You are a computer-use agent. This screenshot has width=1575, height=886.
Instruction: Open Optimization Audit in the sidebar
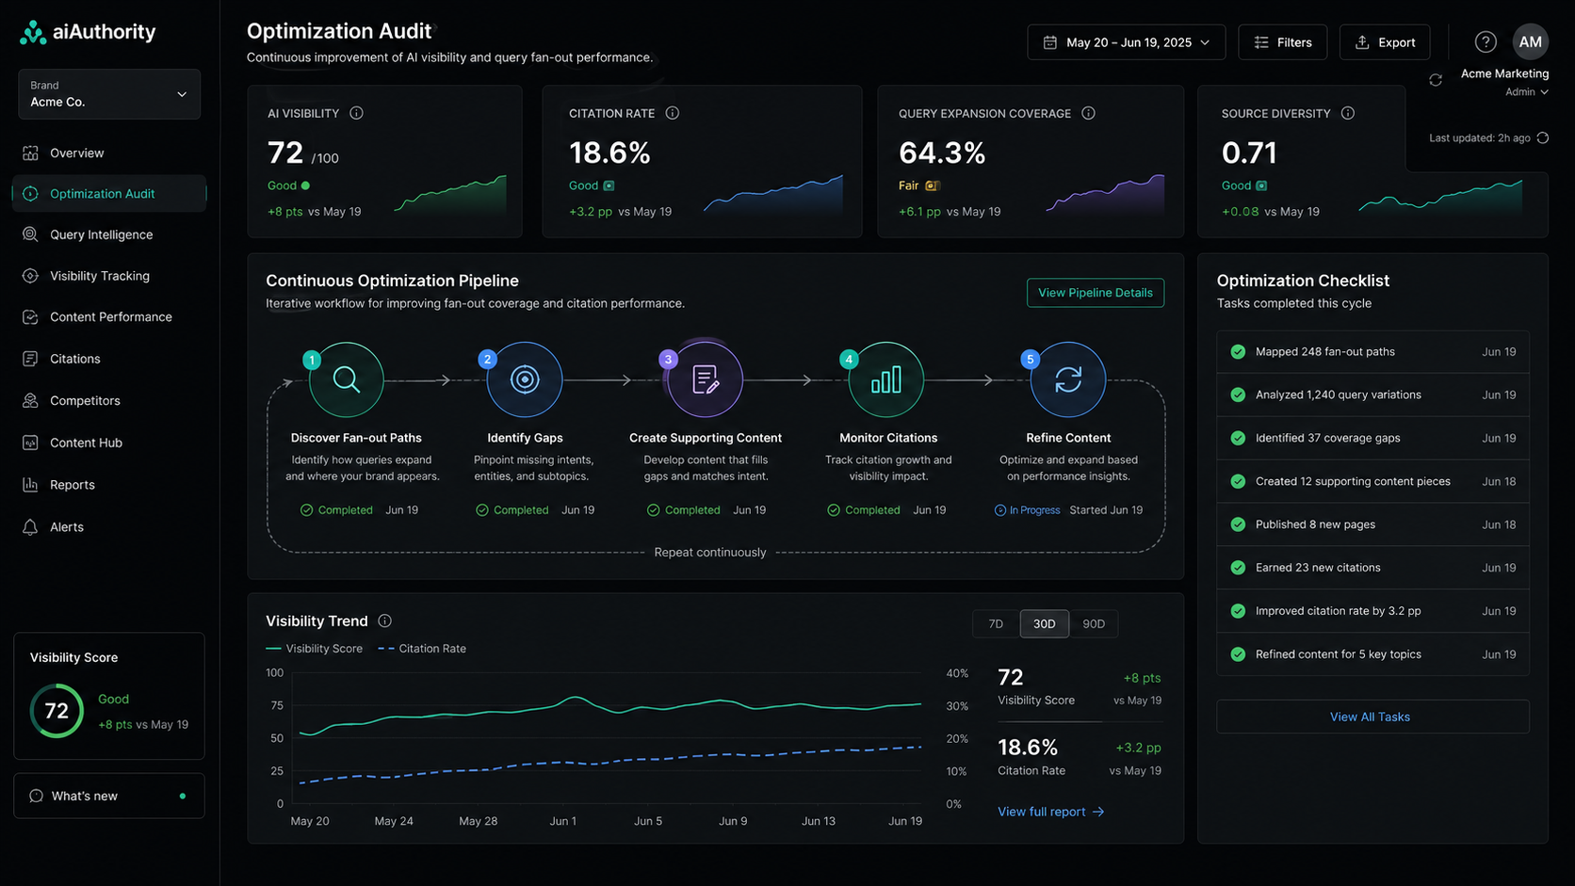pos(109,194)
